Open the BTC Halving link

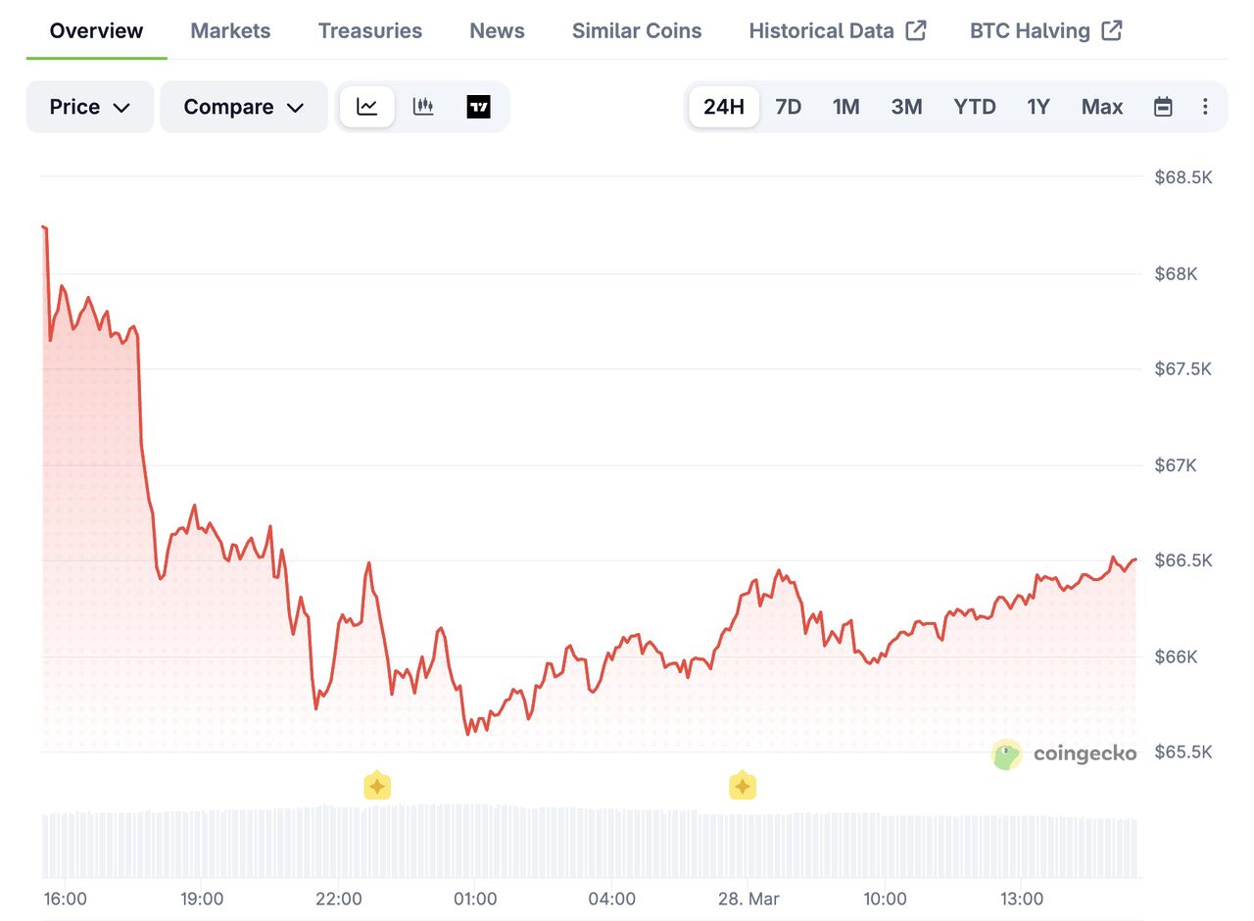(1046, 30)
